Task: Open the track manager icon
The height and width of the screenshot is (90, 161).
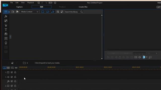Action: (x=12, y=68)
